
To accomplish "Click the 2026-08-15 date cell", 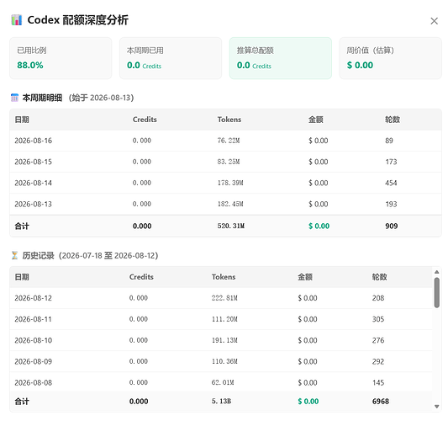I will coord(34,162).
